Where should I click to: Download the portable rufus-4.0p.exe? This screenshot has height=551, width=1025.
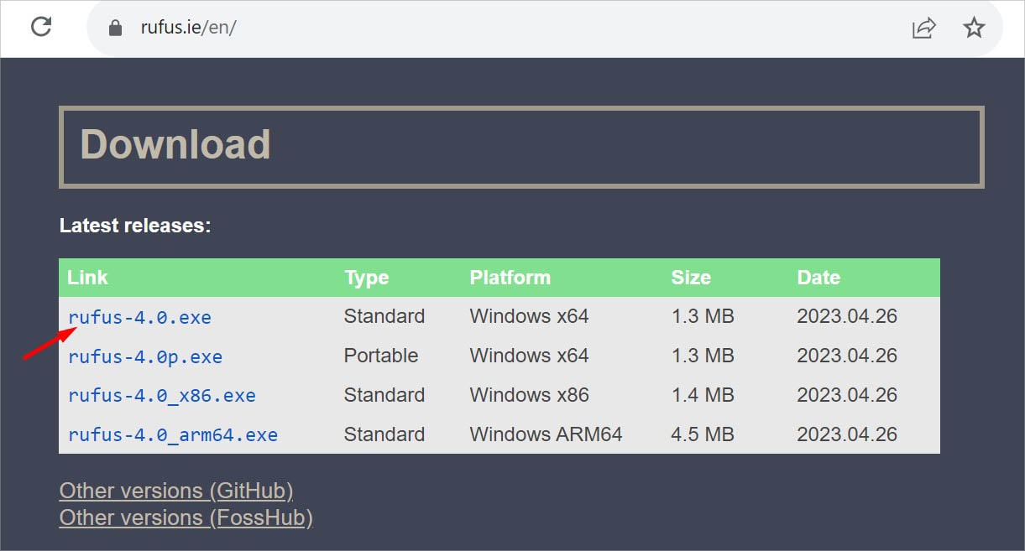click(145, 356)
